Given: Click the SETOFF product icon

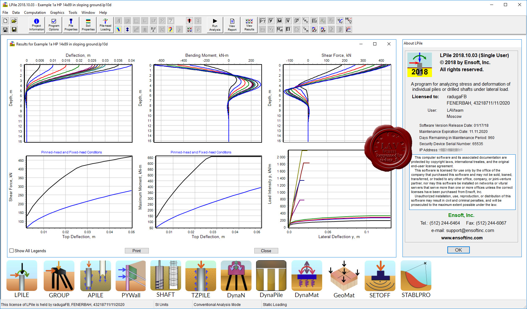Looking at the screenshot, I should point(380,276).
